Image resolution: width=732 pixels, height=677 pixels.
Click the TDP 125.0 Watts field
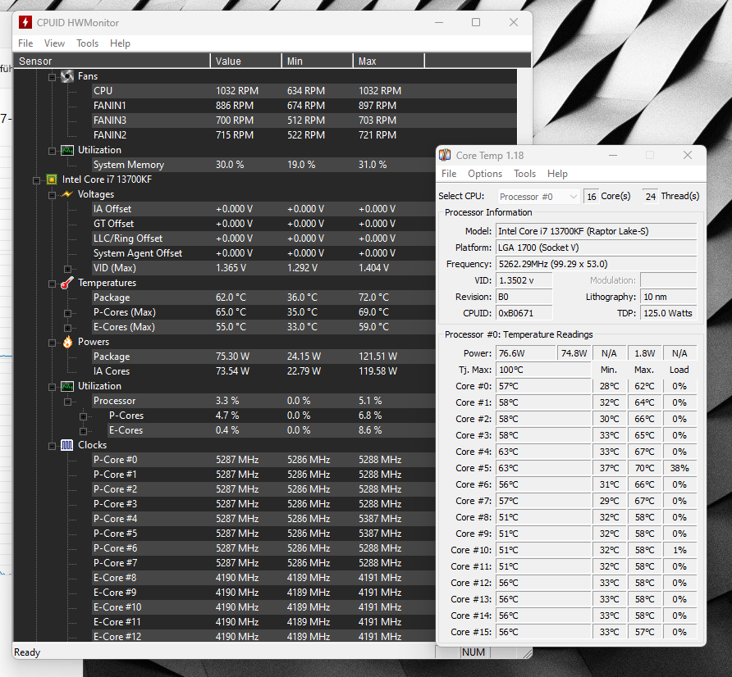669,313
